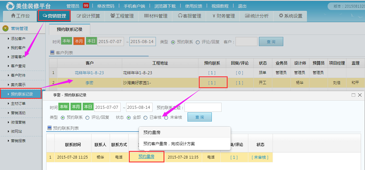Click the 预约联系主题 input field
Screen dimensions: 365x170
coord(203,107)
